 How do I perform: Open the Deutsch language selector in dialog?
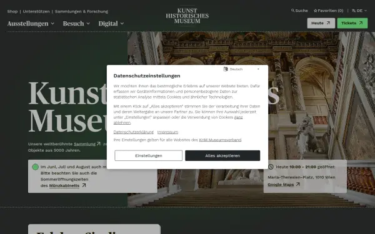(x=241, y=69)
